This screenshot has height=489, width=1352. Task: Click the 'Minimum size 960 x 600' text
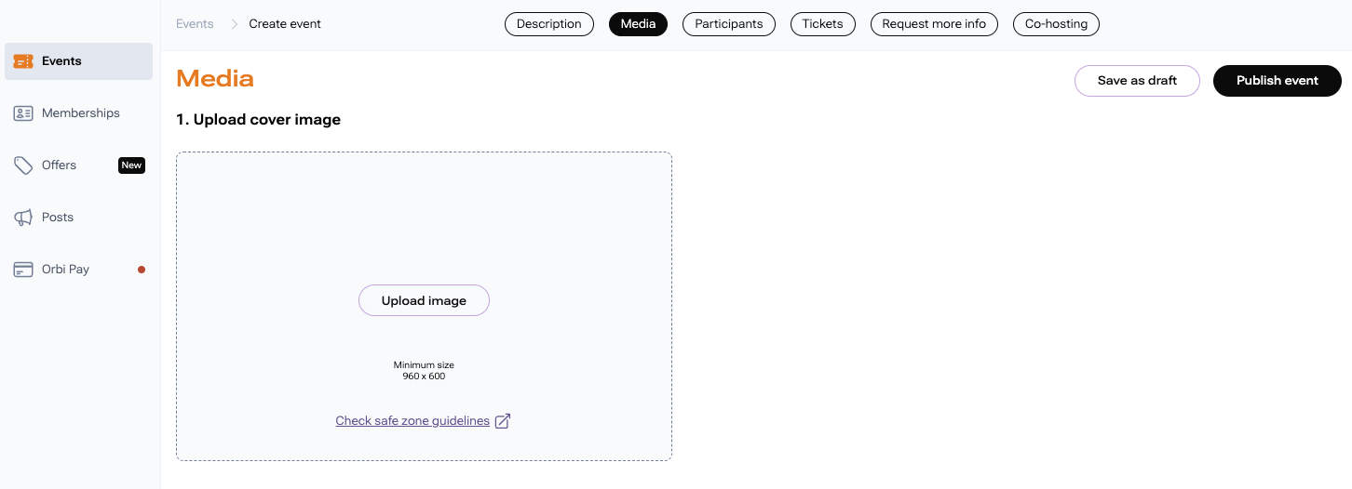(x=424, y=371)
